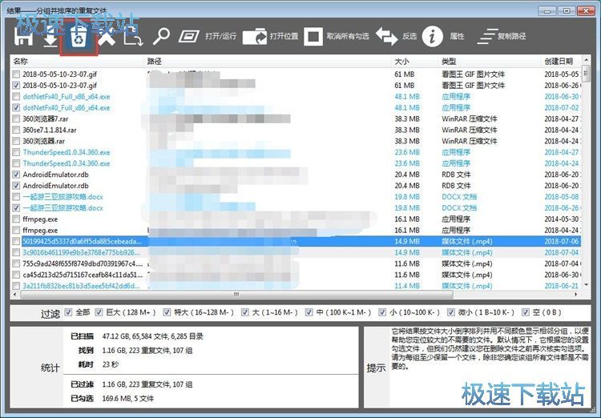
Task: Click the 2018-07-06 date in highlighted row
Action: click(x=562, y=241)
